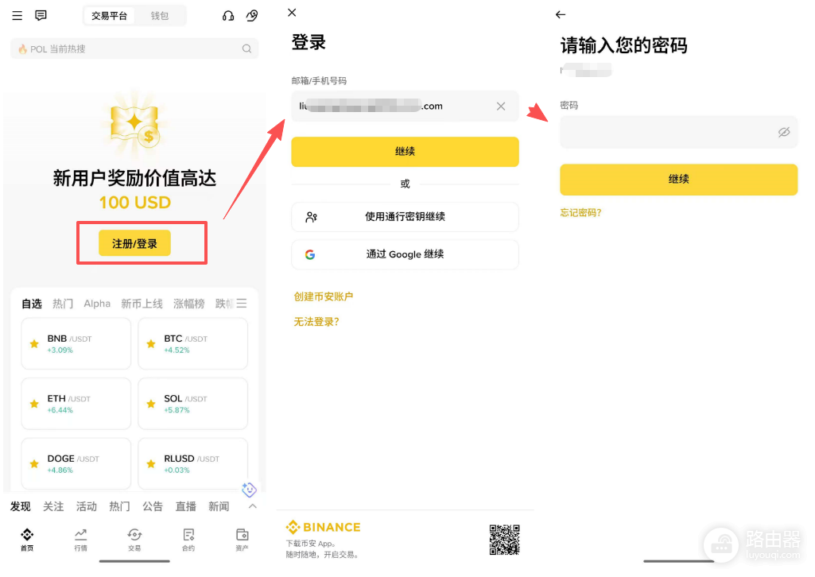Screen dimensions: 815x577
Task: Open the hamburger menu icon
Action: pos(17,16)
